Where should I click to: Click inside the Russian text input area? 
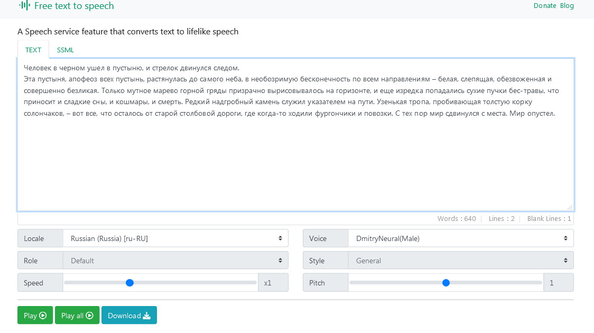pos(295,134)
